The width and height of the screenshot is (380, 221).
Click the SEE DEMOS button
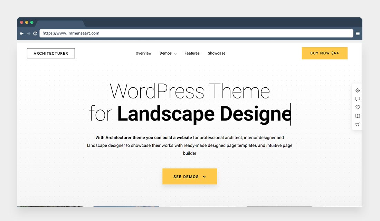190,176
